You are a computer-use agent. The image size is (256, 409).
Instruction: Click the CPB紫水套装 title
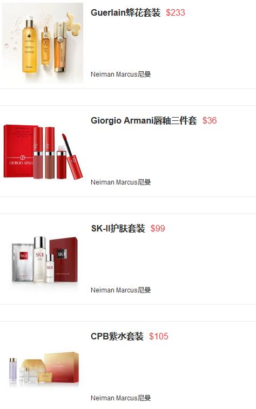click(x=117, y=337)
